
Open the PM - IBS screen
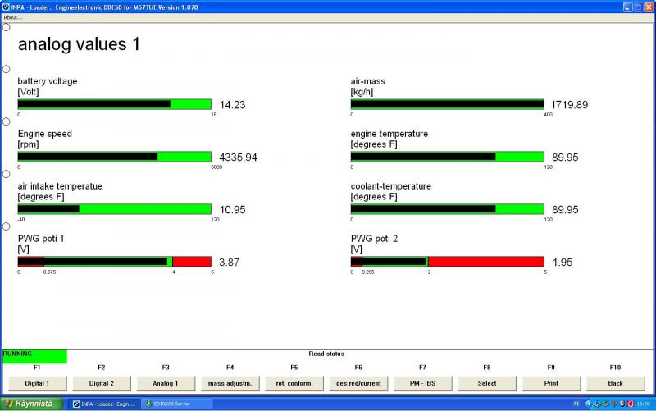[x=422, y=383]
